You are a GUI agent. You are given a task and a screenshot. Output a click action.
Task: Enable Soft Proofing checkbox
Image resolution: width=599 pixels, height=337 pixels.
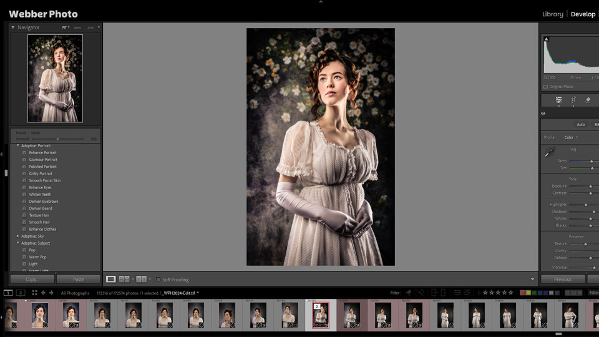158,280
